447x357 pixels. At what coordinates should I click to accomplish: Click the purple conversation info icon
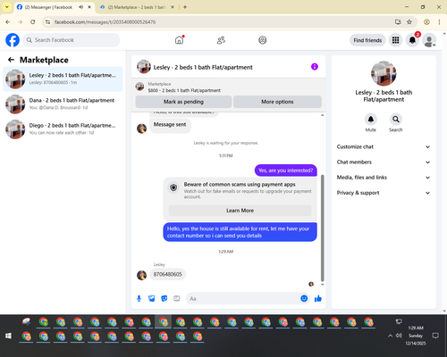pos(315,67)
